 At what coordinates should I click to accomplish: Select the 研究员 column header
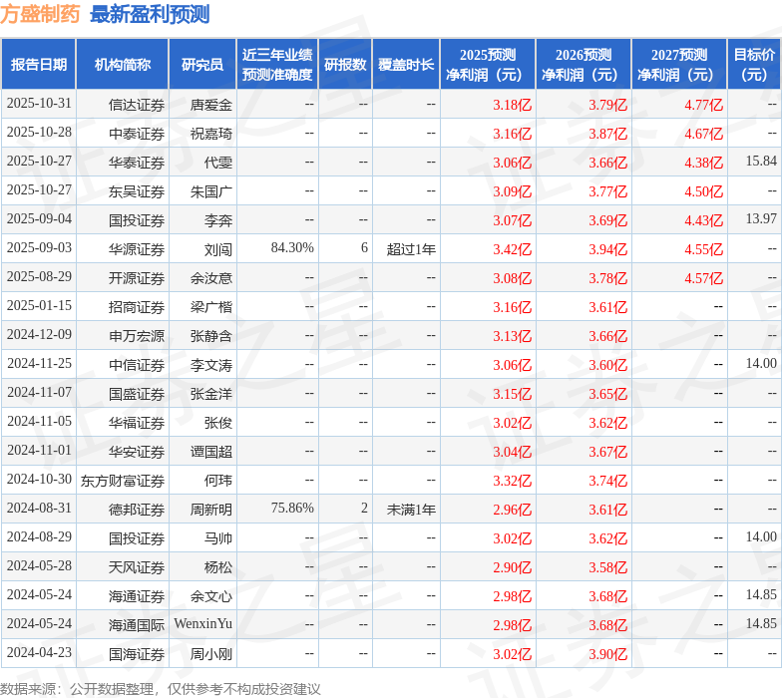[x=202, y=65]
